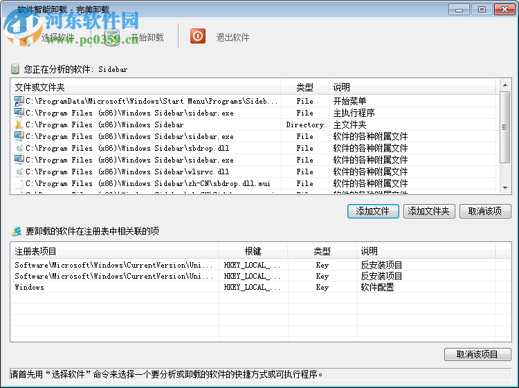The image size is (519, 388).
Task: Click the gear icon of the wlsrvc.dll row
Action: pyautogui.click(x=19, y=172)
